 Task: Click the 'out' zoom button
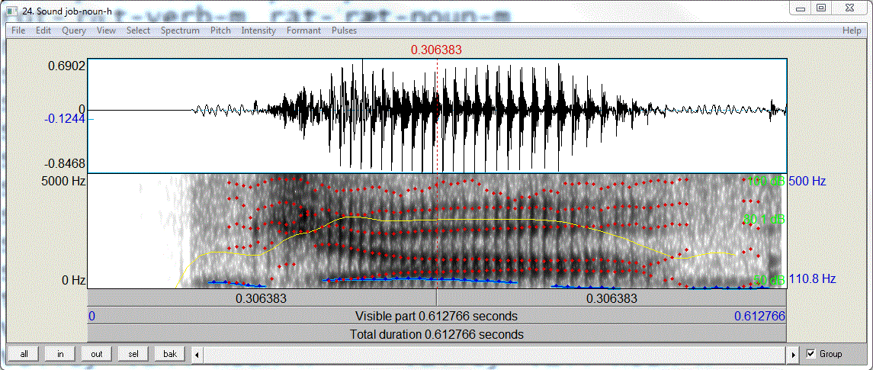pos(97,354)
